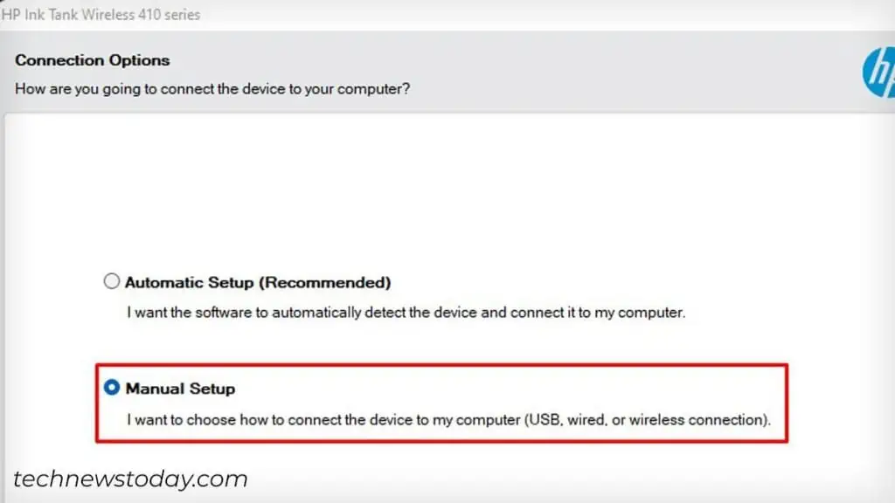Click the 'Automatic Setup (Recommended)' label

[x=259, y=282]
